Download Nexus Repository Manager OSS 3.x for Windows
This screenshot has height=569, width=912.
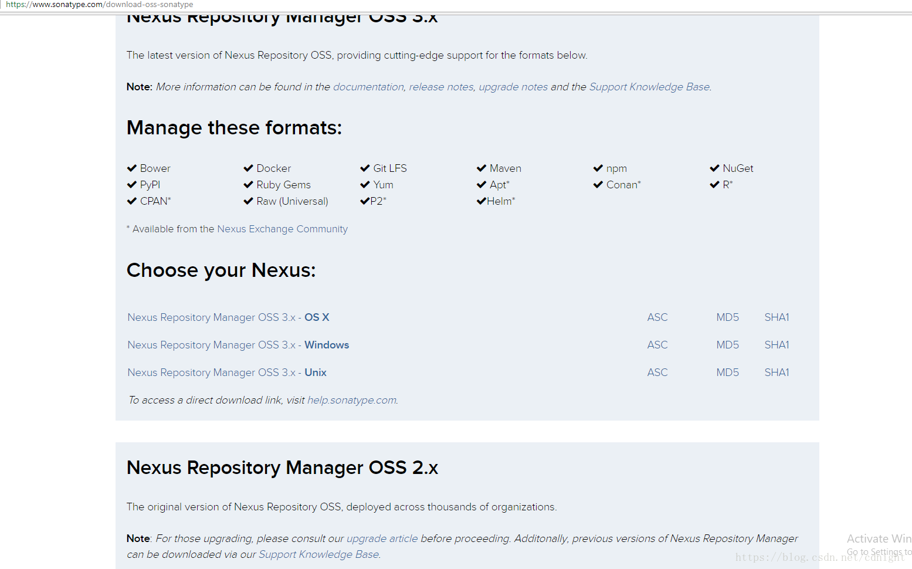pyautogui.click(x=238, y=345)
